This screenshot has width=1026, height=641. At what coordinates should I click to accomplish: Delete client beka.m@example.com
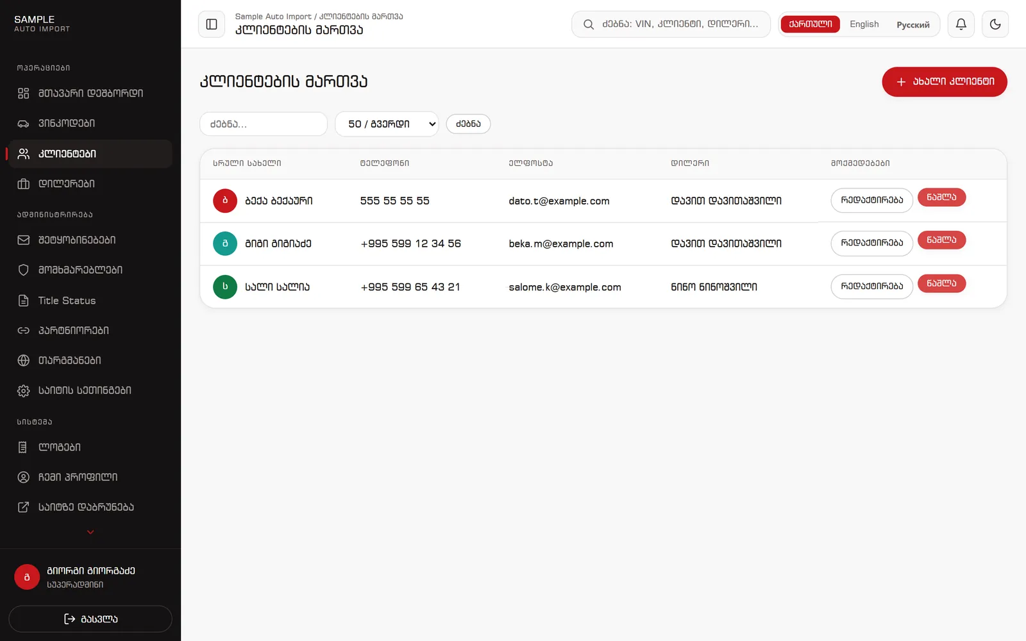pos(941,240)
